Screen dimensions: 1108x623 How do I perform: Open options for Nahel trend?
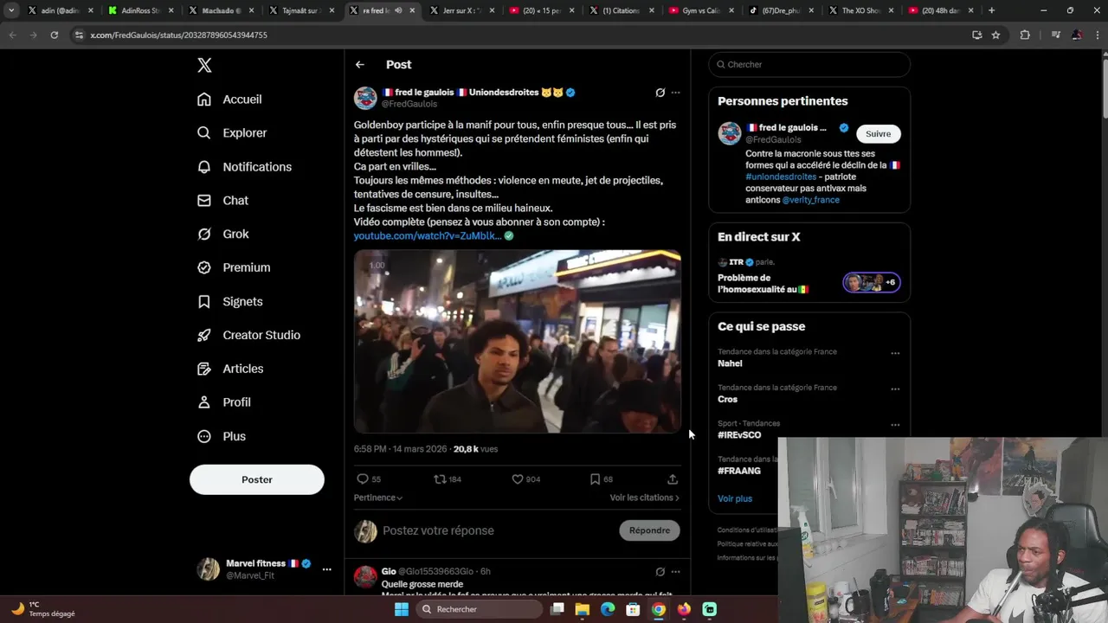point(895,353)
